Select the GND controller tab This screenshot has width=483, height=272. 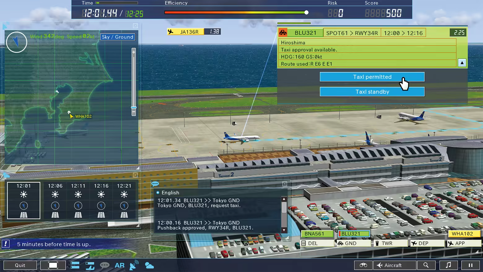click(354, 243)
